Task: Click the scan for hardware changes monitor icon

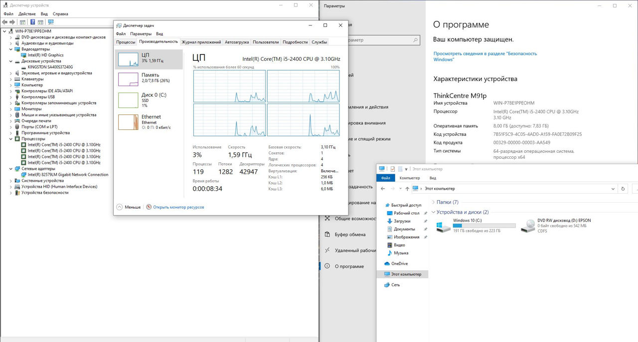Action: click(50, 22)
